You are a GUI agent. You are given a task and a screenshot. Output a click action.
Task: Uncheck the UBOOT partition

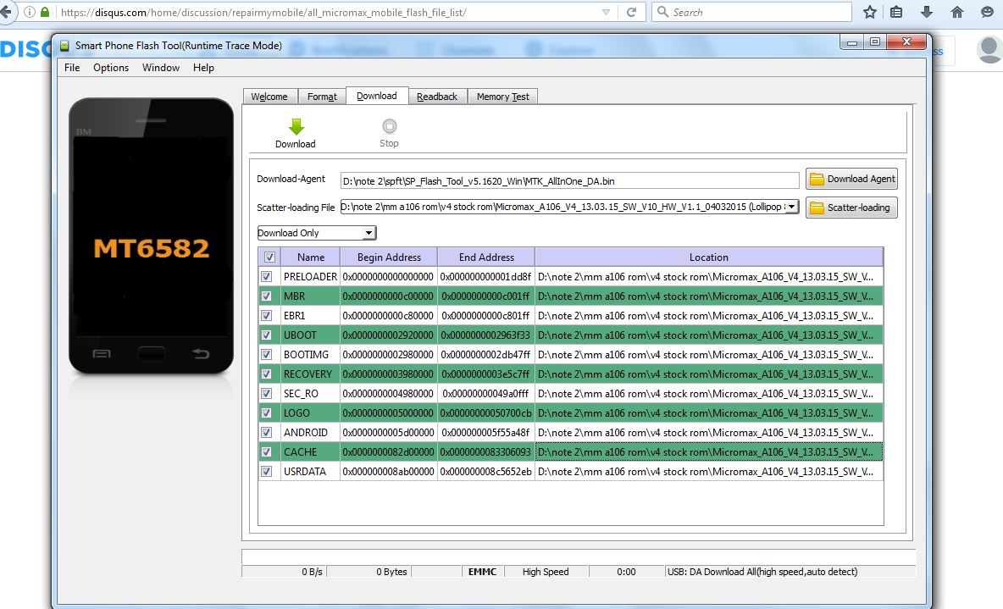[267, 335]
